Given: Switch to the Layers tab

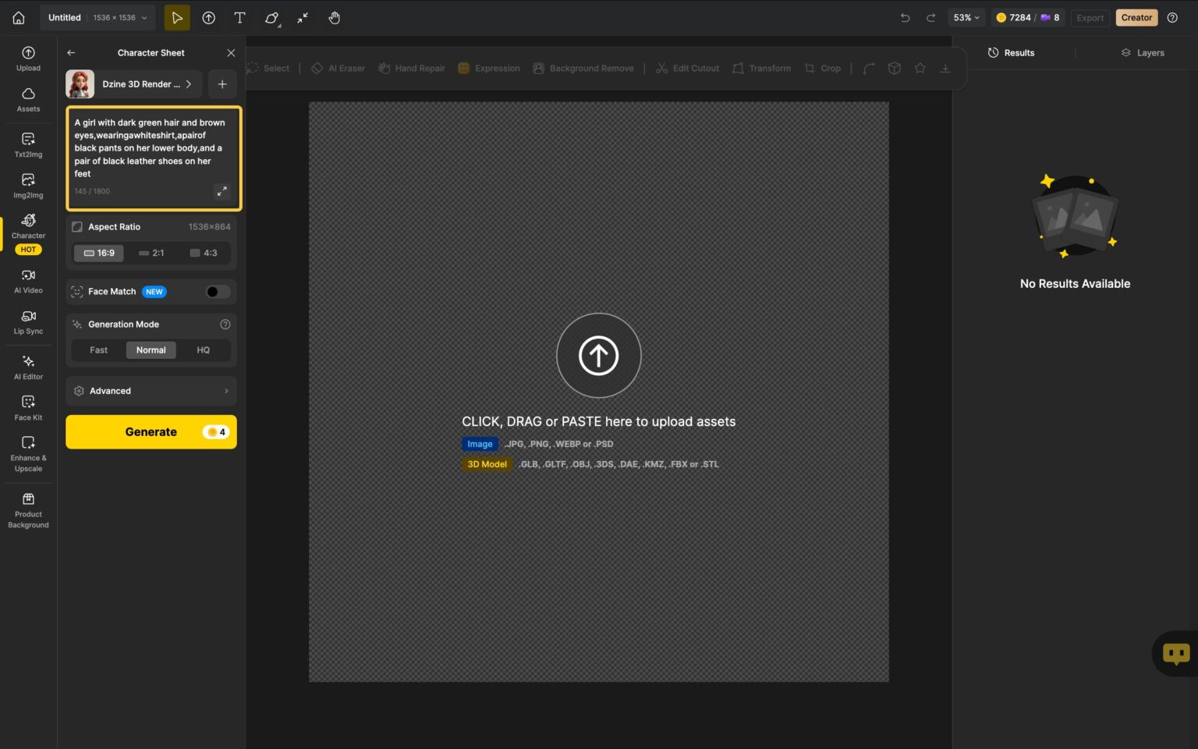Looking at the screenshot, I should click(1143, 52).
